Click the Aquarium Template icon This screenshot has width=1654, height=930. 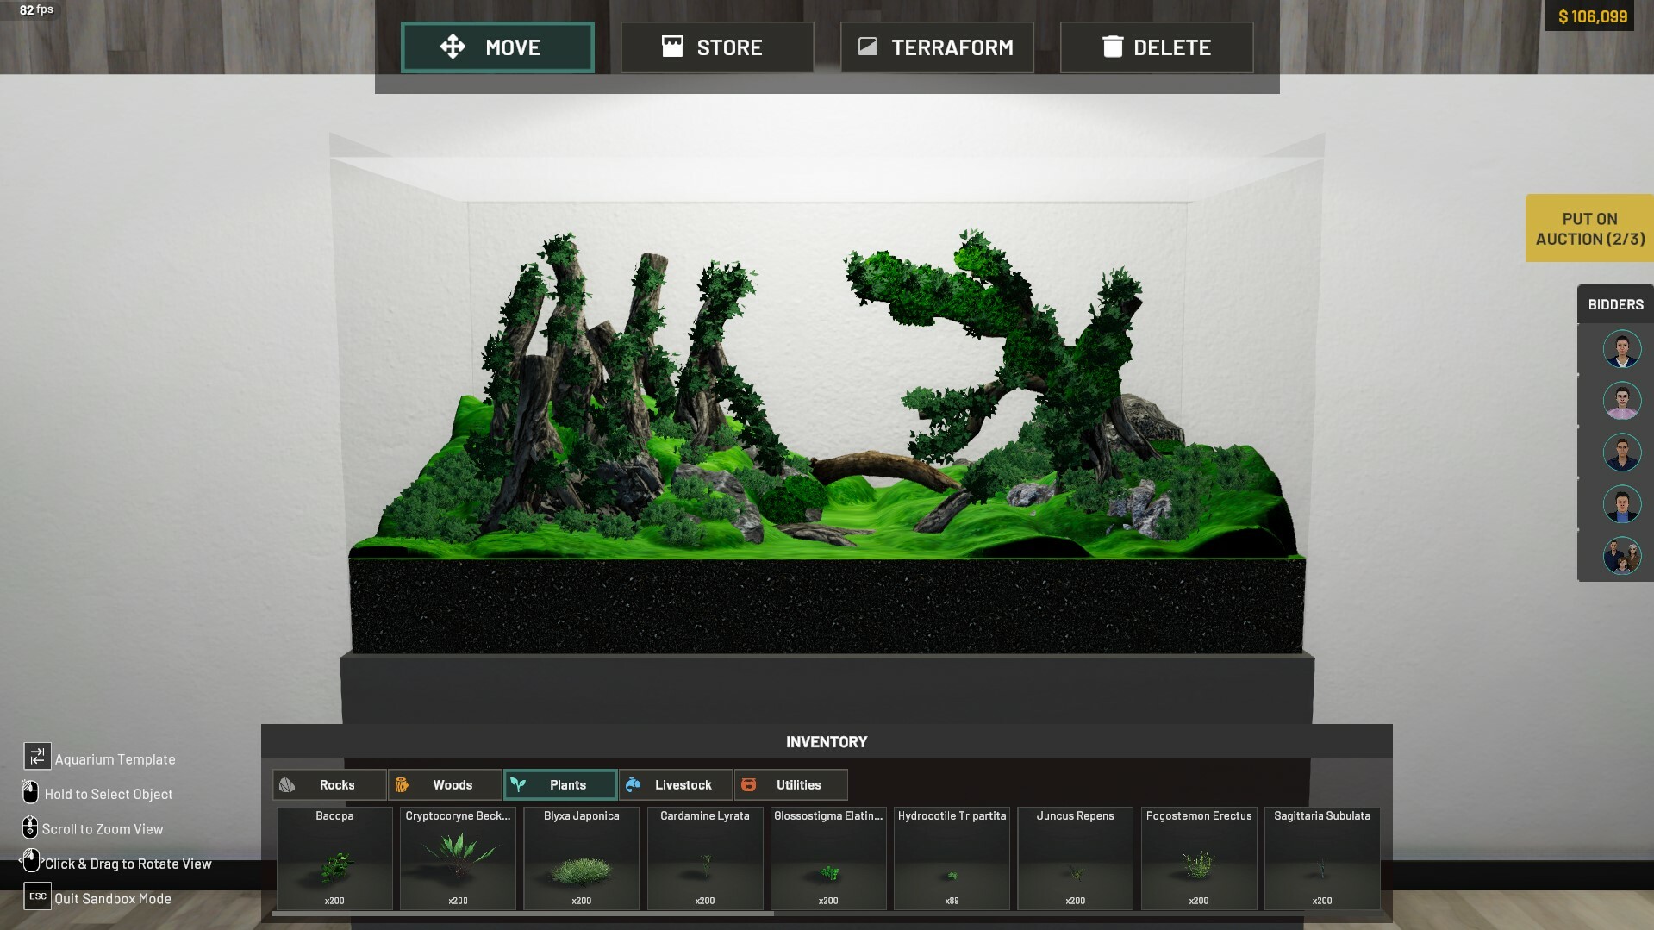(x=37, y=757)
